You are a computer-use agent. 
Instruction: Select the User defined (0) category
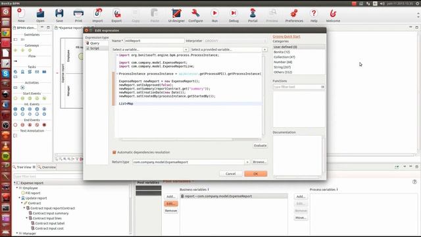click(299, 47)
